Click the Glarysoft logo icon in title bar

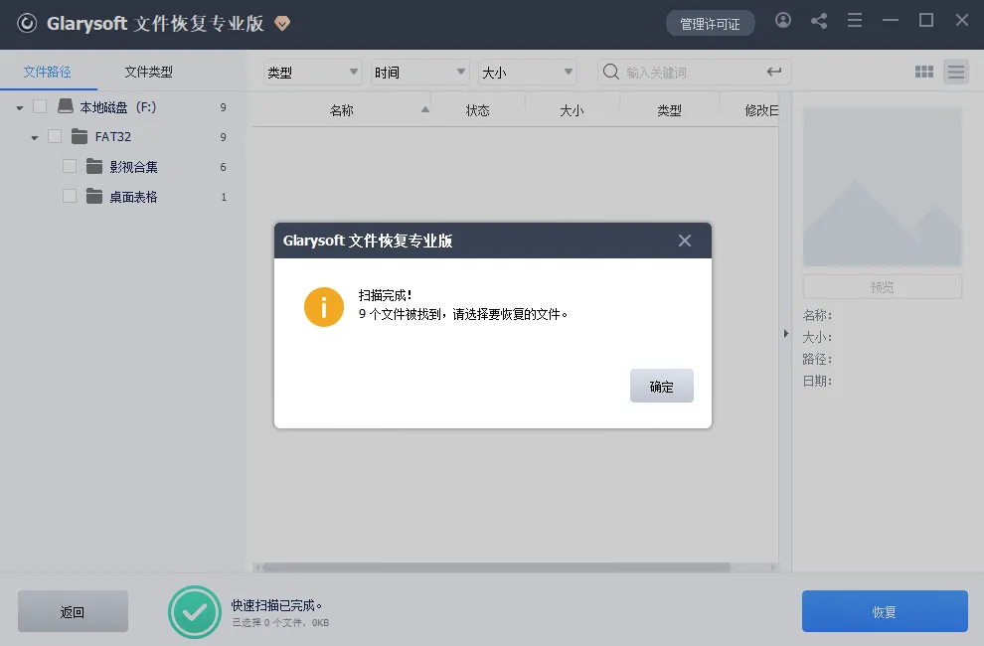(x=27, y=24)
